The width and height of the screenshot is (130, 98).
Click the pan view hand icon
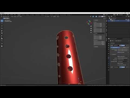point(91,28)
